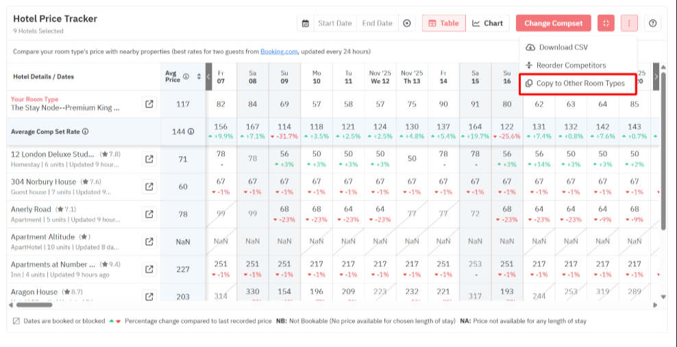The image size is (677, 347).
Task: Choose Copy to Other Room Types
Action: [x=580, y=83]
